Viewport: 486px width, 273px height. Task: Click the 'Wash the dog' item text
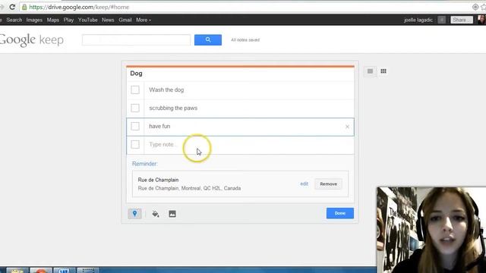click(166, 89)
